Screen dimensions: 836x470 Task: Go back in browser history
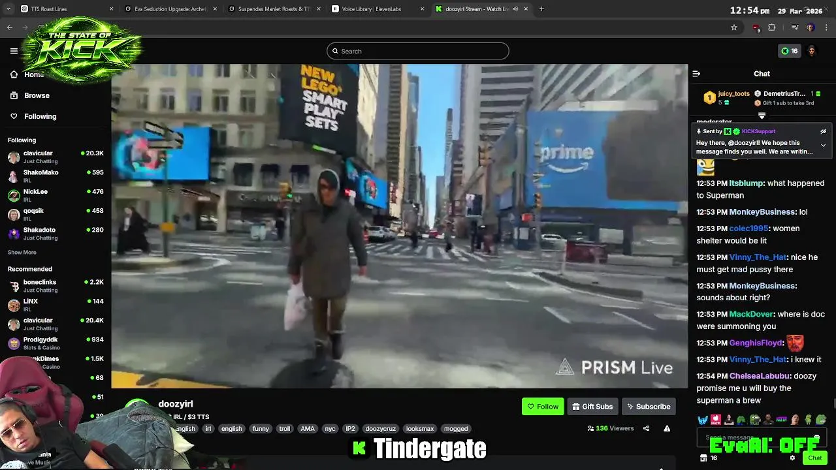(10, 27)
